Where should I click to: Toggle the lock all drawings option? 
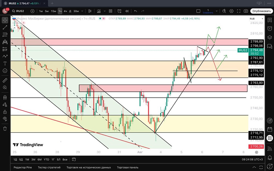(x=5, y=112)
